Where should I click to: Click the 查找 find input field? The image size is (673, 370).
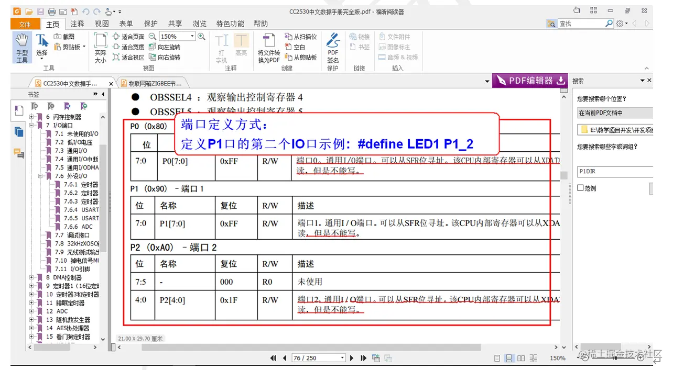(x=581, y=24)
